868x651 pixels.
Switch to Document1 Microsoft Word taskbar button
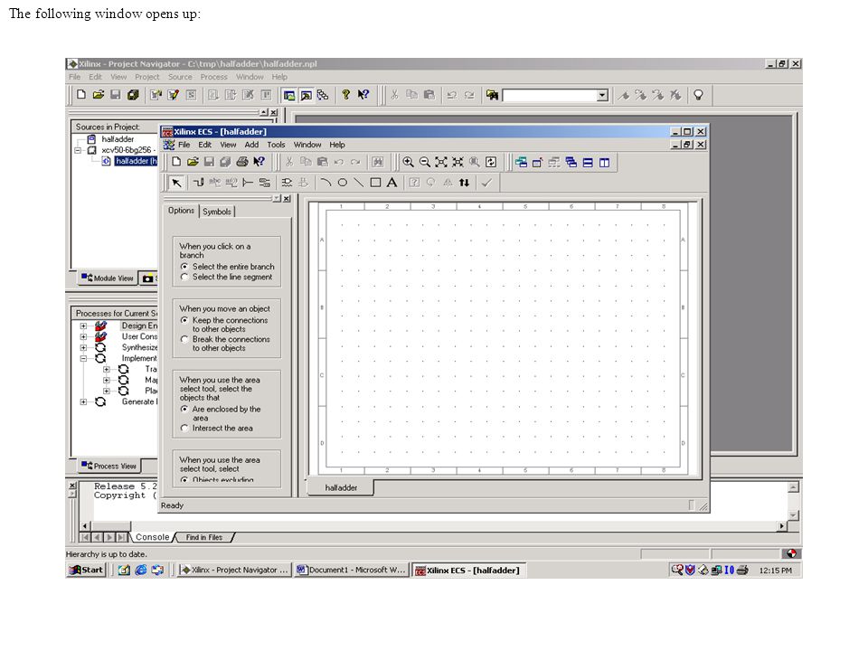click(x=351, y=571)
